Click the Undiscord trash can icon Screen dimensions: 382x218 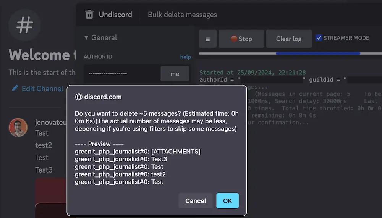click(89, 15)
